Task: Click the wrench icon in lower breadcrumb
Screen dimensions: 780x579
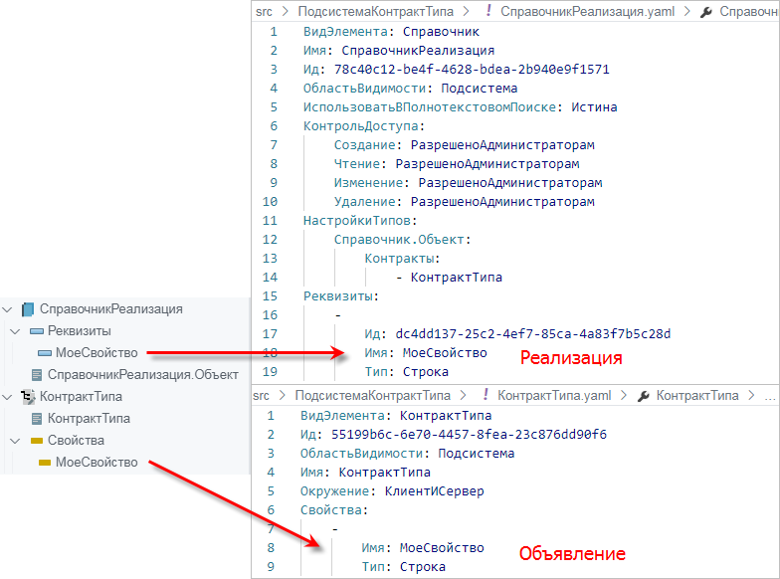Action: [x=643, y=396]
